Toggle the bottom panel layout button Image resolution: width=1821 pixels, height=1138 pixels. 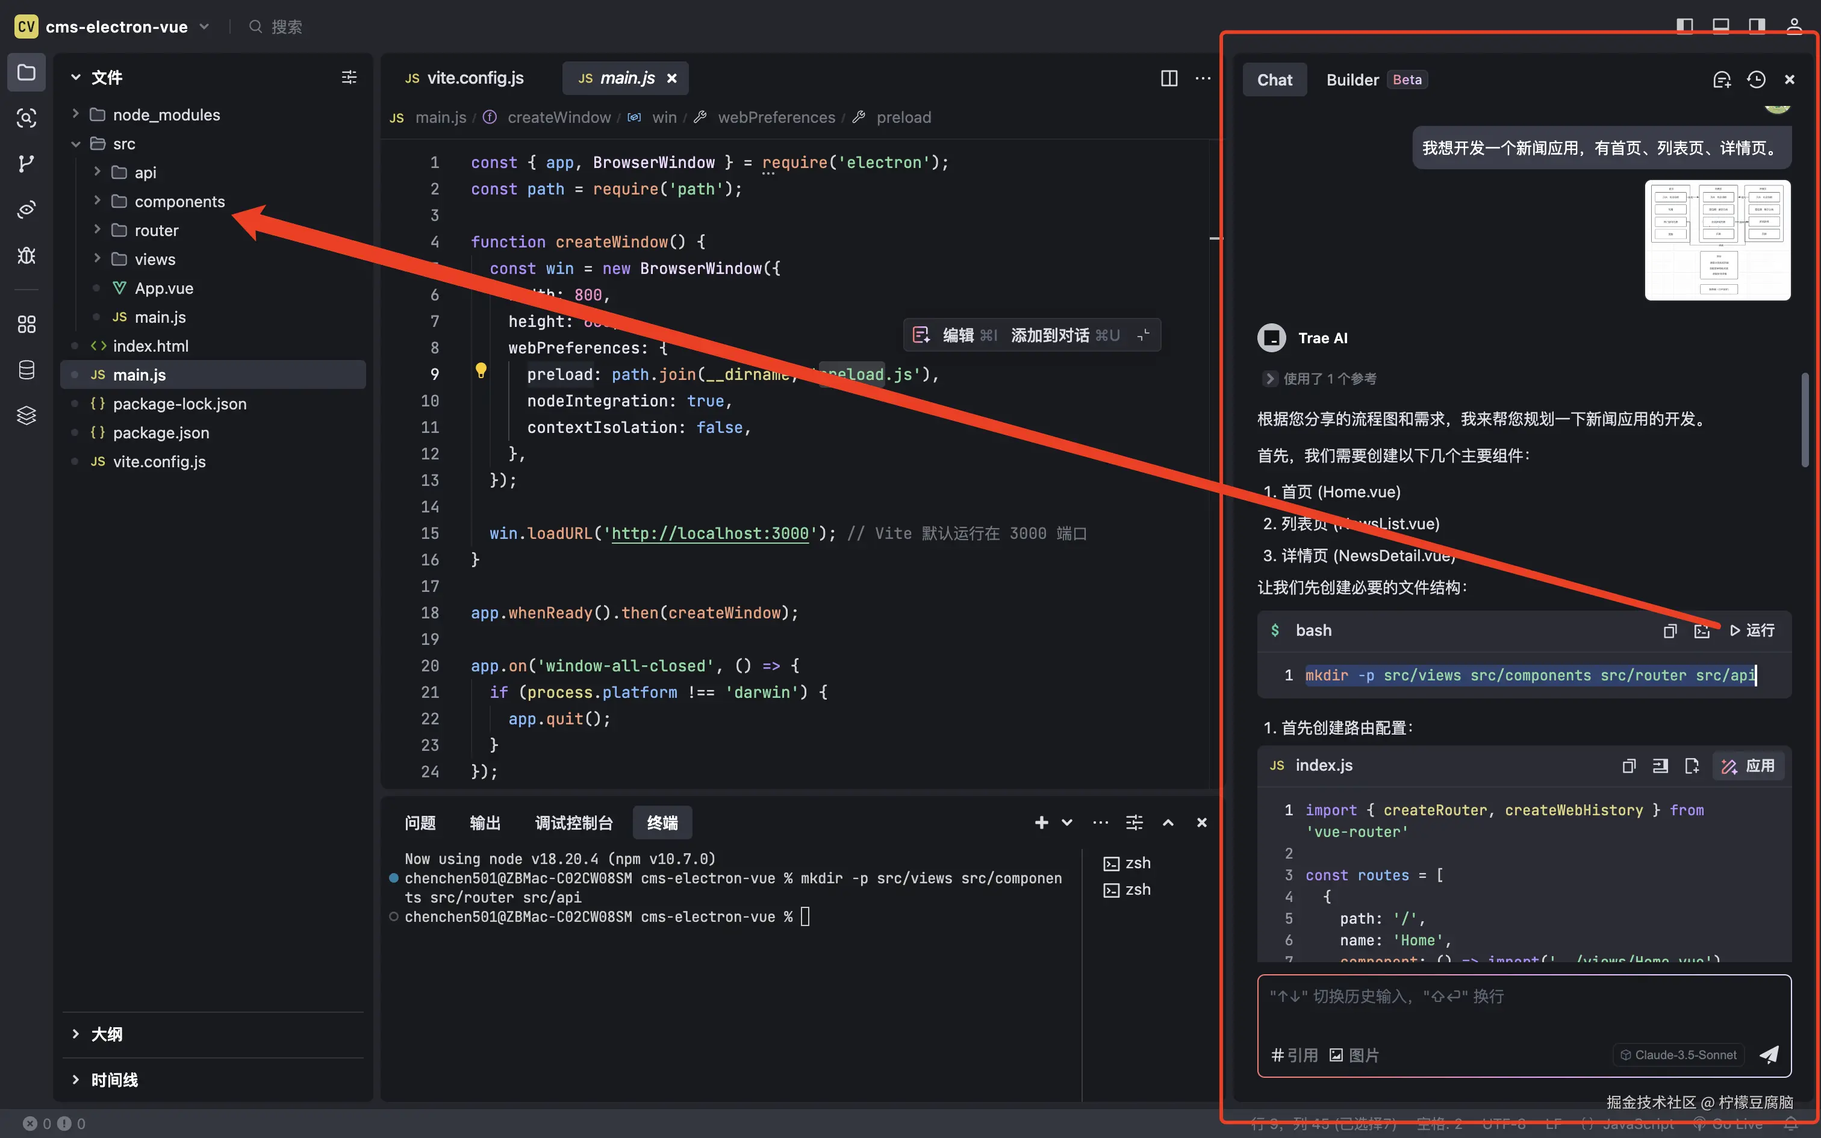point(1721,26)
